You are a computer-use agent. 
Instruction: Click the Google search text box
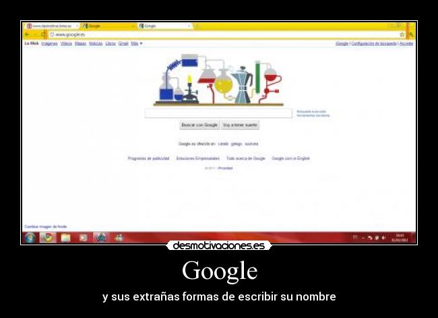point(218,113)
